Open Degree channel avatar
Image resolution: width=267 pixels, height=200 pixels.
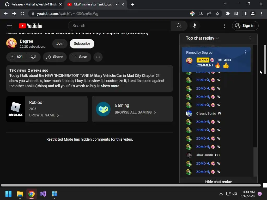coord(11,43)
